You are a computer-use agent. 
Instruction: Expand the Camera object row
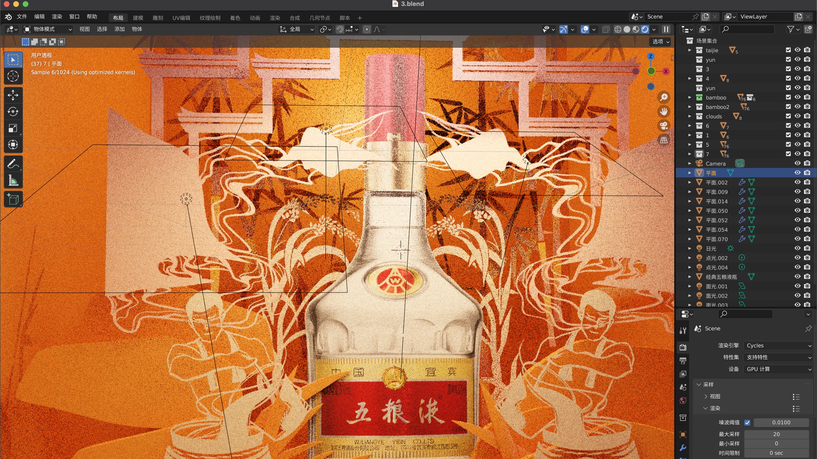point(690,164)
